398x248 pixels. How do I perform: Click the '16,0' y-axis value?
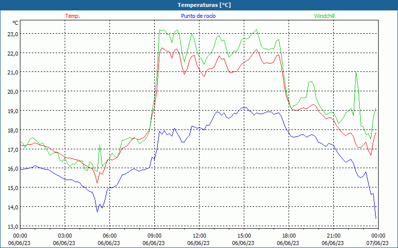pos(12,169)
